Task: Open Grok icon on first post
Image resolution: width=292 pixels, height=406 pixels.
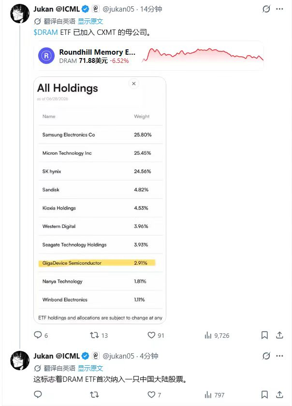Action: click(266, 9)
